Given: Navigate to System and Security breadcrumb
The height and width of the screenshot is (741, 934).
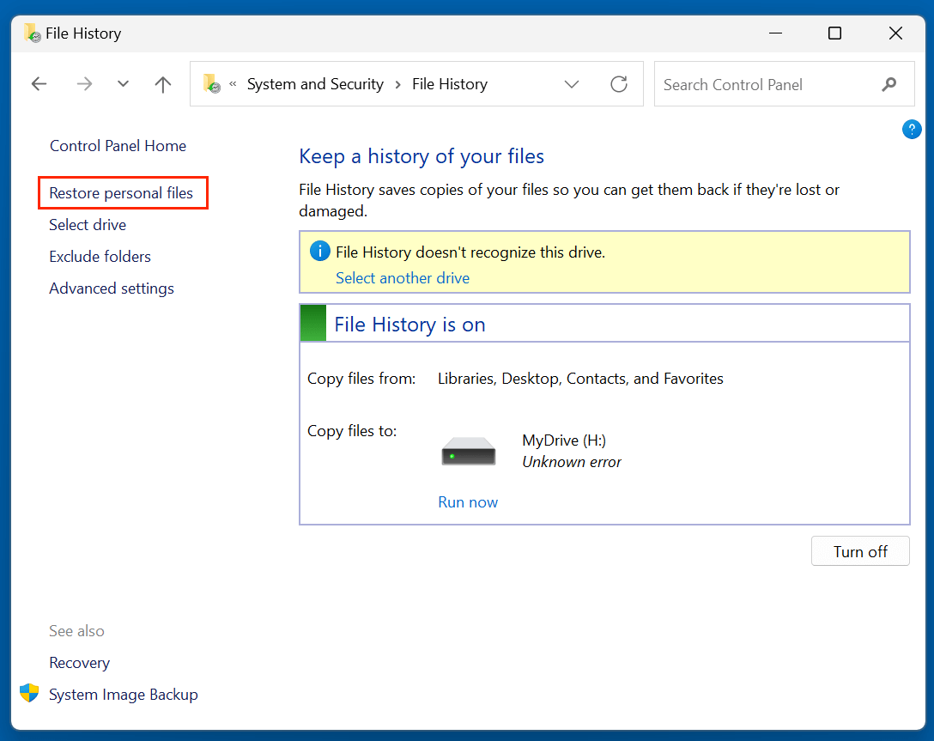Looking at the screenshot, I should pyautogui.click(x=314, y=83).
